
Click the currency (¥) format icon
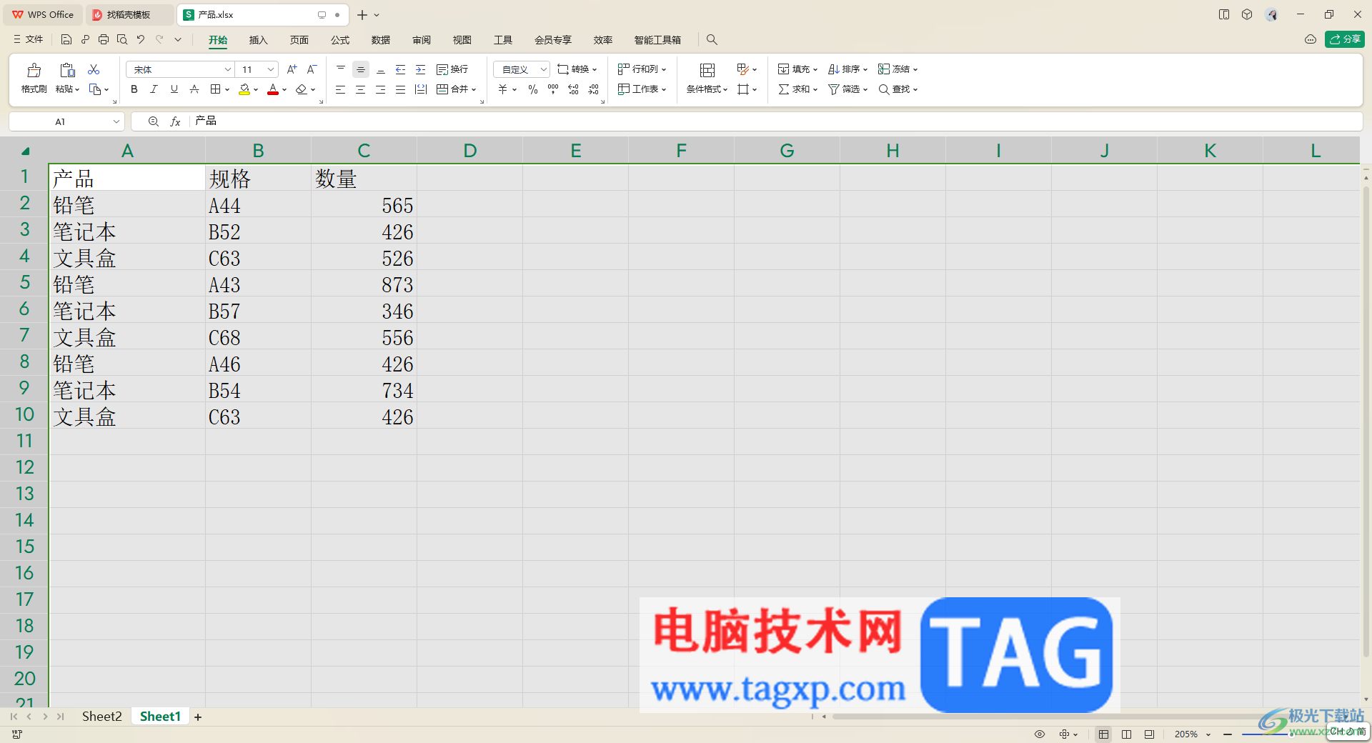[503, 89]
